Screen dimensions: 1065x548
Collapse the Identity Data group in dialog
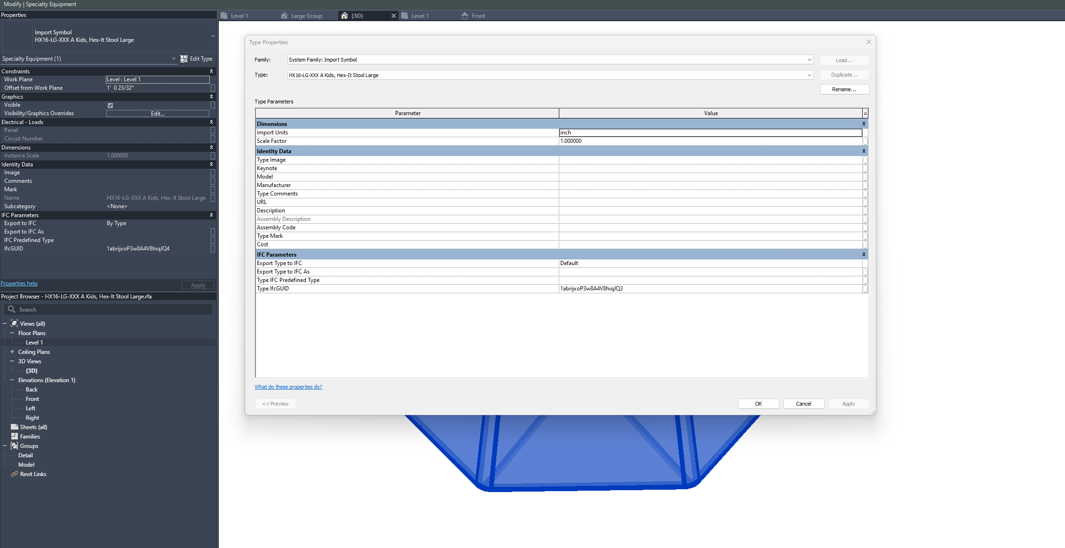pyautogui.click(x=864, y=151)
